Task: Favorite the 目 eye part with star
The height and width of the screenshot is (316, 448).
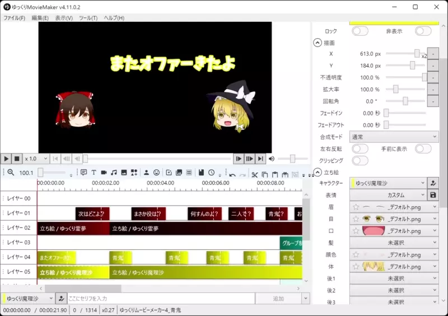Action: tap(356, 219)
